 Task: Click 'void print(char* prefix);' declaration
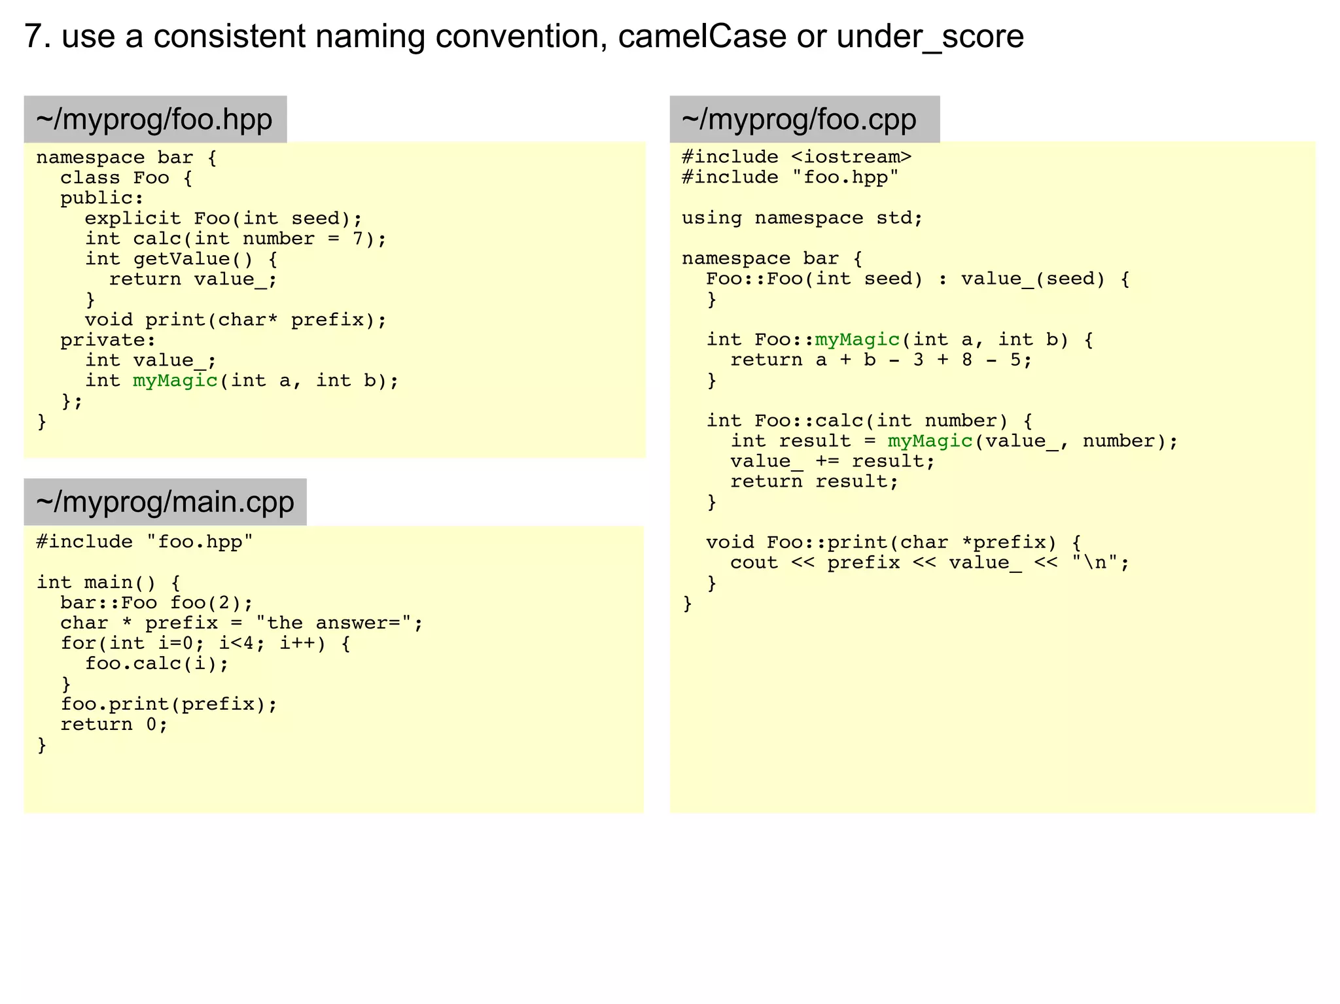pos(236,320)
